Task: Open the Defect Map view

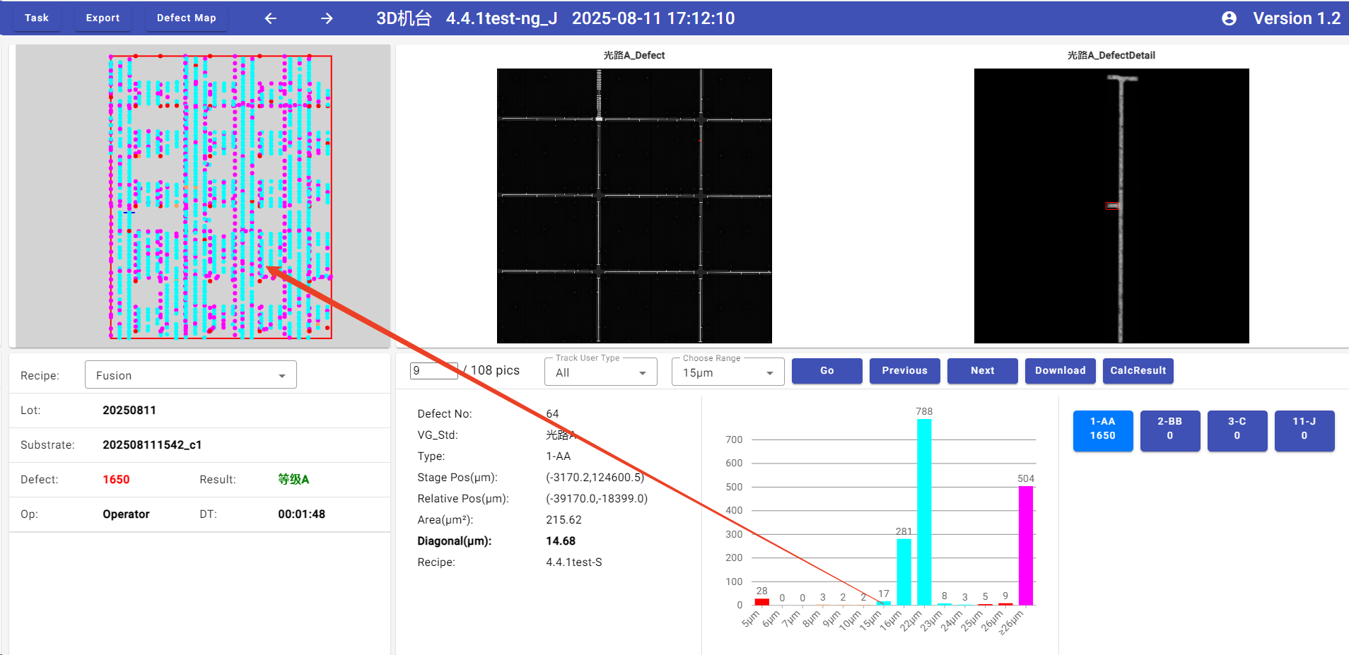Action: click(x=187, y=18)
